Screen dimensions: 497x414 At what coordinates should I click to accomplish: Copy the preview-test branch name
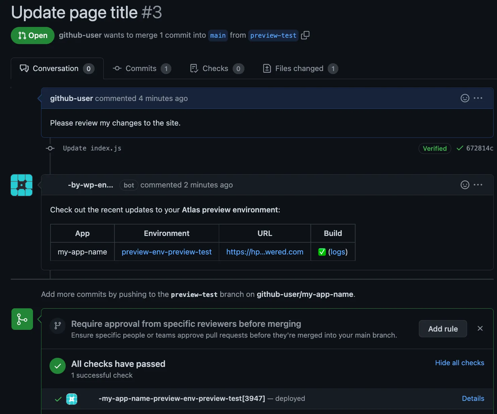pyautogui.click(x=305, y=35)
